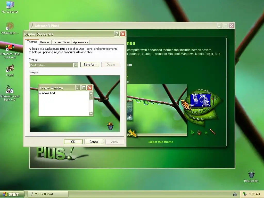Click the help question mark button
The width and height of the screenshot is (264, 198).
(x=117, y=34)
